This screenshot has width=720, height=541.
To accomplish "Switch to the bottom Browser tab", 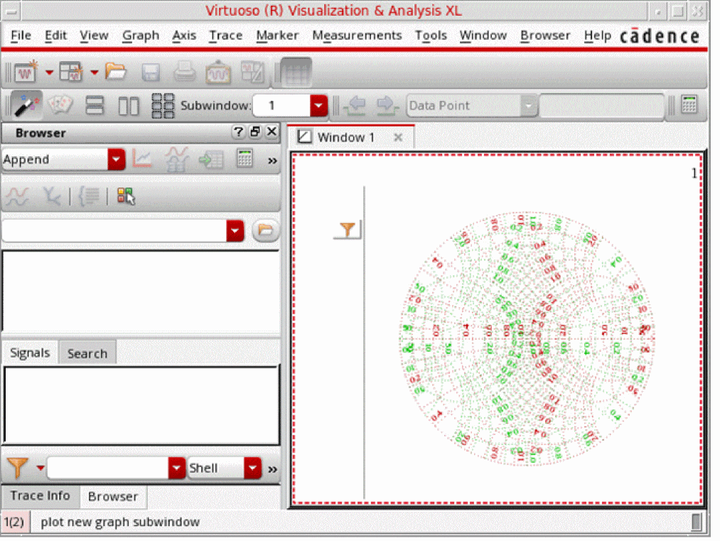I will (113, 496).
